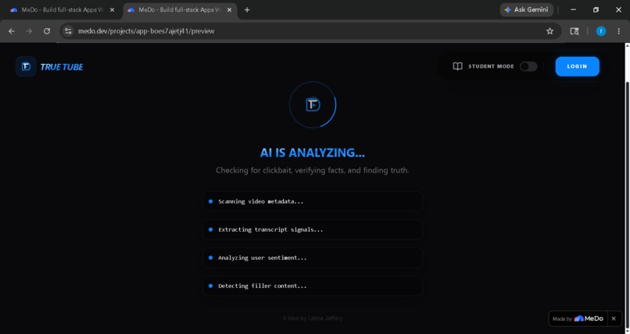
Task: Click the blue bullet beside Scanning video metadata
Action: point(210,201)
